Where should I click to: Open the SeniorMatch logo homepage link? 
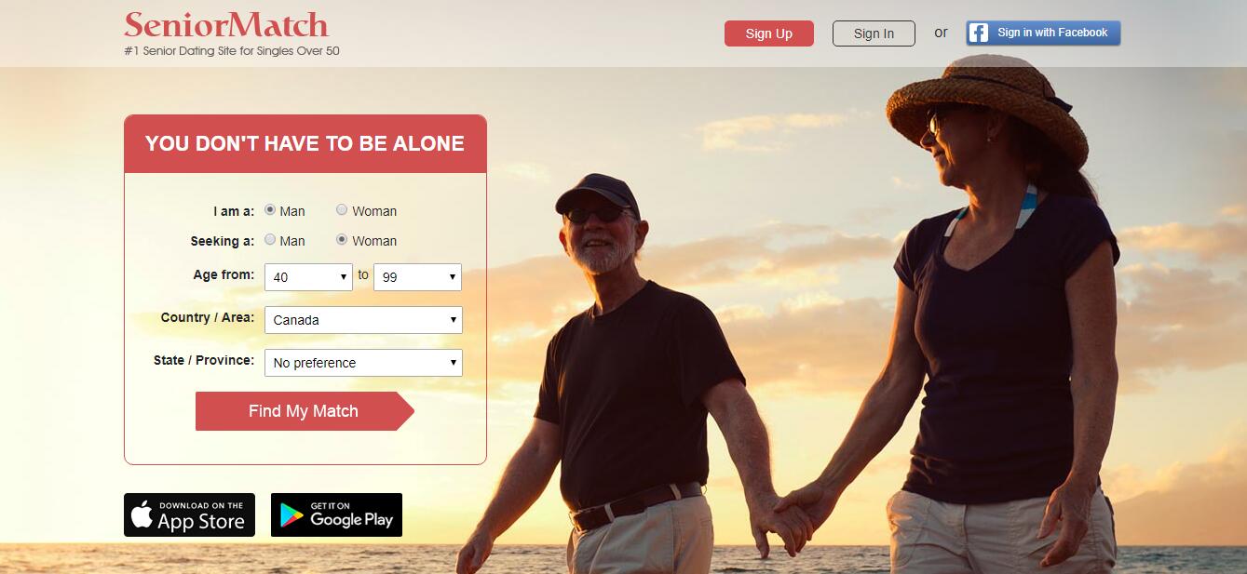tap(226, 23)
